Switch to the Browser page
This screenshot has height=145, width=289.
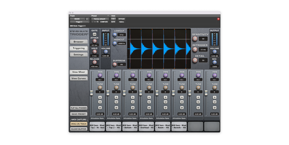[78, 42]
